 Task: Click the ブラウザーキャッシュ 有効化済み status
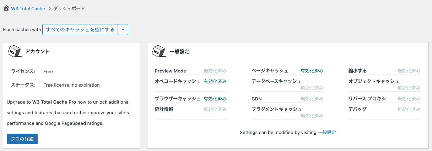pyautogui.click(x=215, y=99)
